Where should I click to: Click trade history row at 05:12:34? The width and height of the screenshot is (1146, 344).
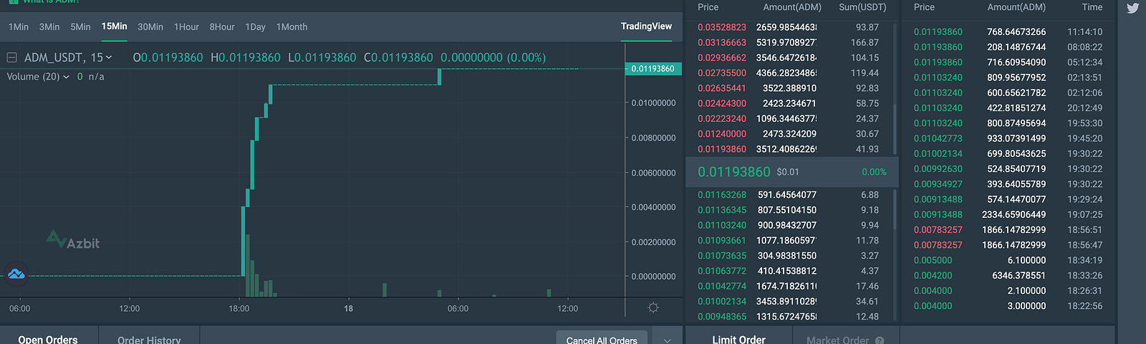[x=1008, y=62]
